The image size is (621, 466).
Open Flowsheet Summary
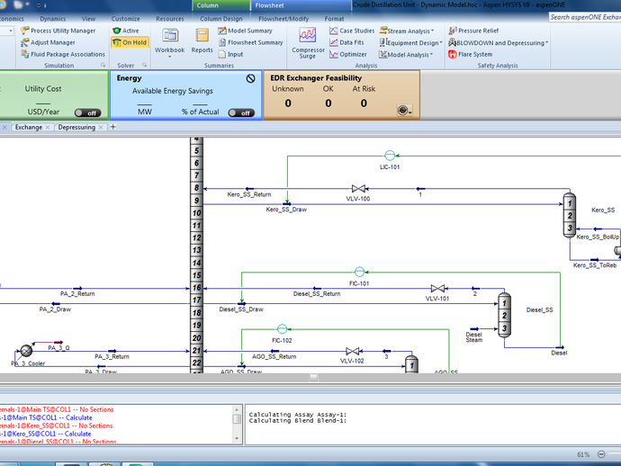251,42
